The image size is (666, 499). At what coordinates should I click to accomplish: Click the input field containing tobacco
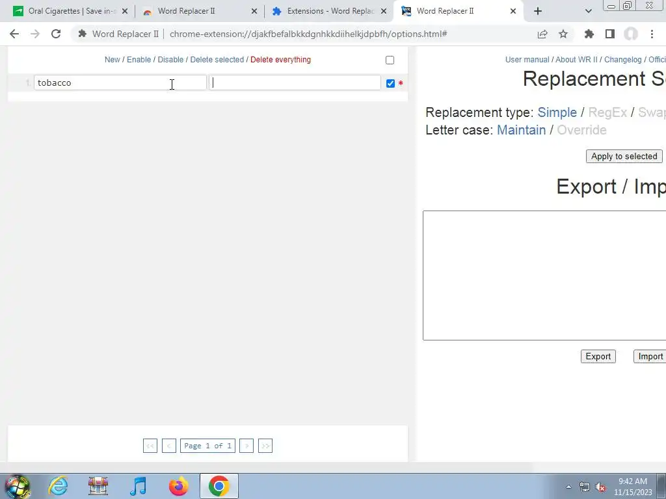[120, 83]
